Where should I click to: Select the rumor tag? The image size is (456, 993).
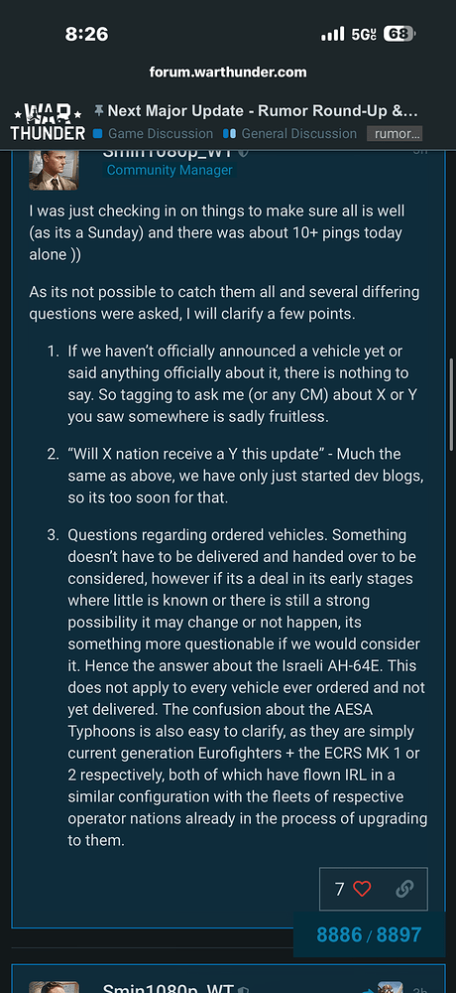(x=395, y=134)
